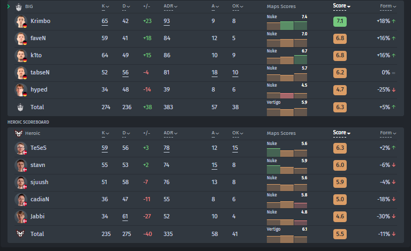
Task: Open Krimbo's player profile link
Action: [40, 21]
